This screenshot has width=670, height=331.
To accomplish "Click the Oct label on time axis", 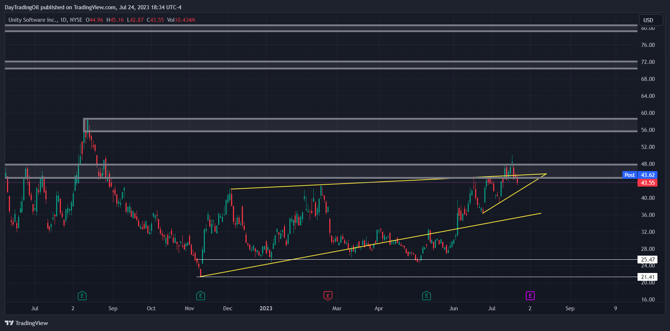I will (x=151, y=308).
